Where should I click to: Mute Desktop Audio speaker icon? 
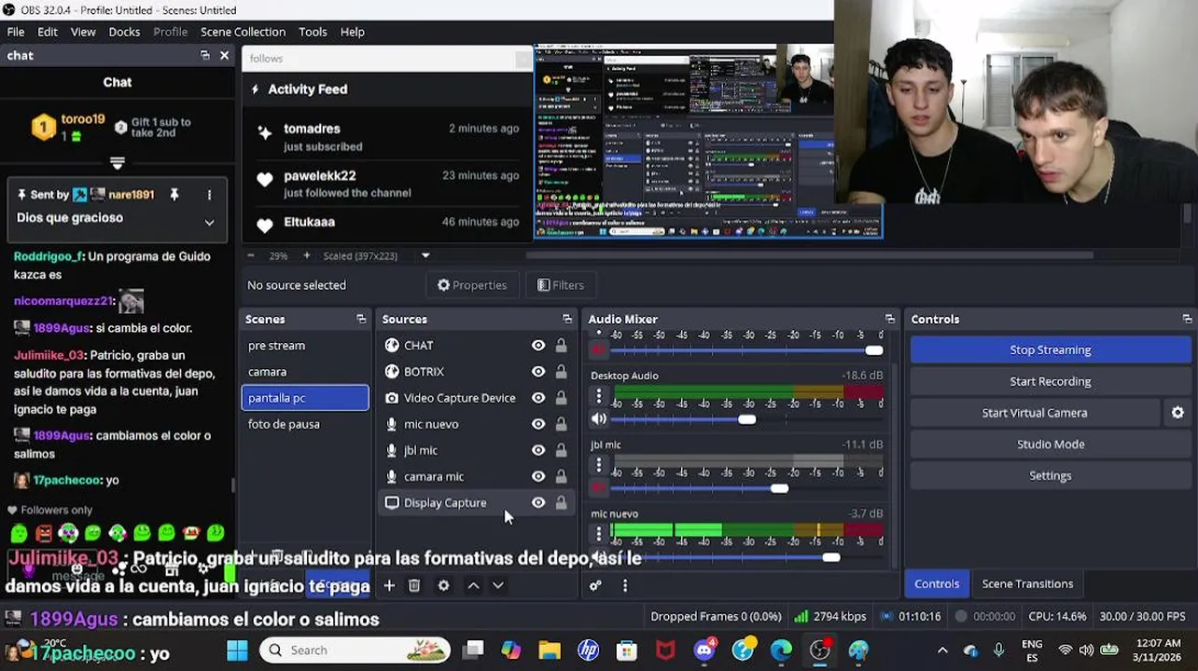(599, 419)
